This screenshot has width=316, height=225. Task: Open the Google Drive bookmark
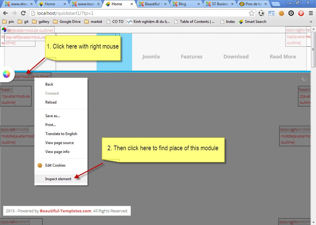pyautogui.click(x=68, y=21)
